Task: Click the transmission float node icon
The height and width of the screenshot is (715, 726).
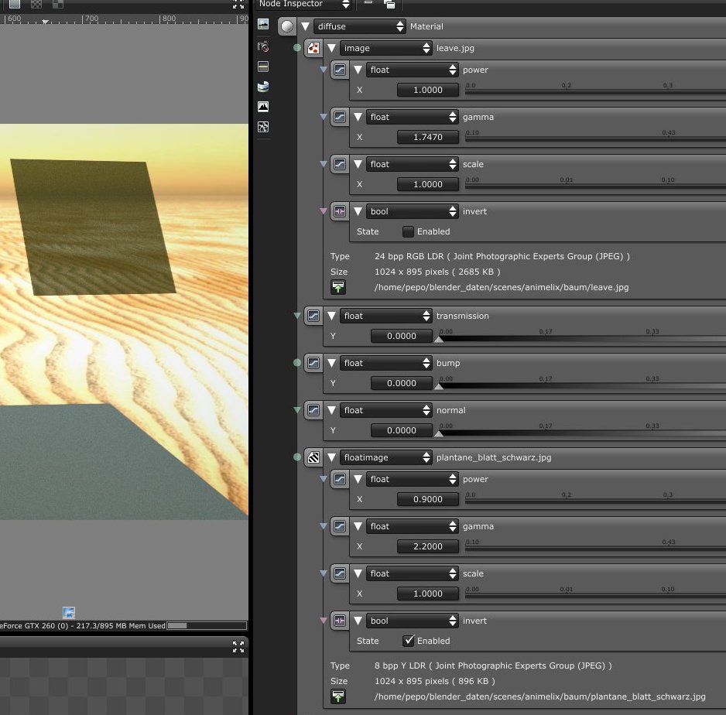Action: tap(313, 316)
